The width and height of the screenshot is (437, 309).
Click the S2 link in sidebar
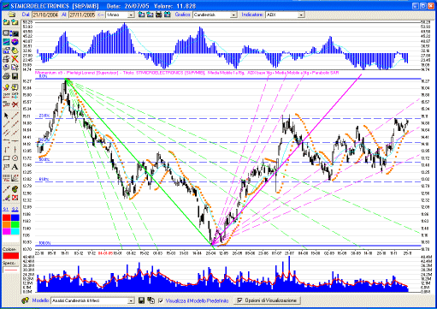click(x=15, y=209)
